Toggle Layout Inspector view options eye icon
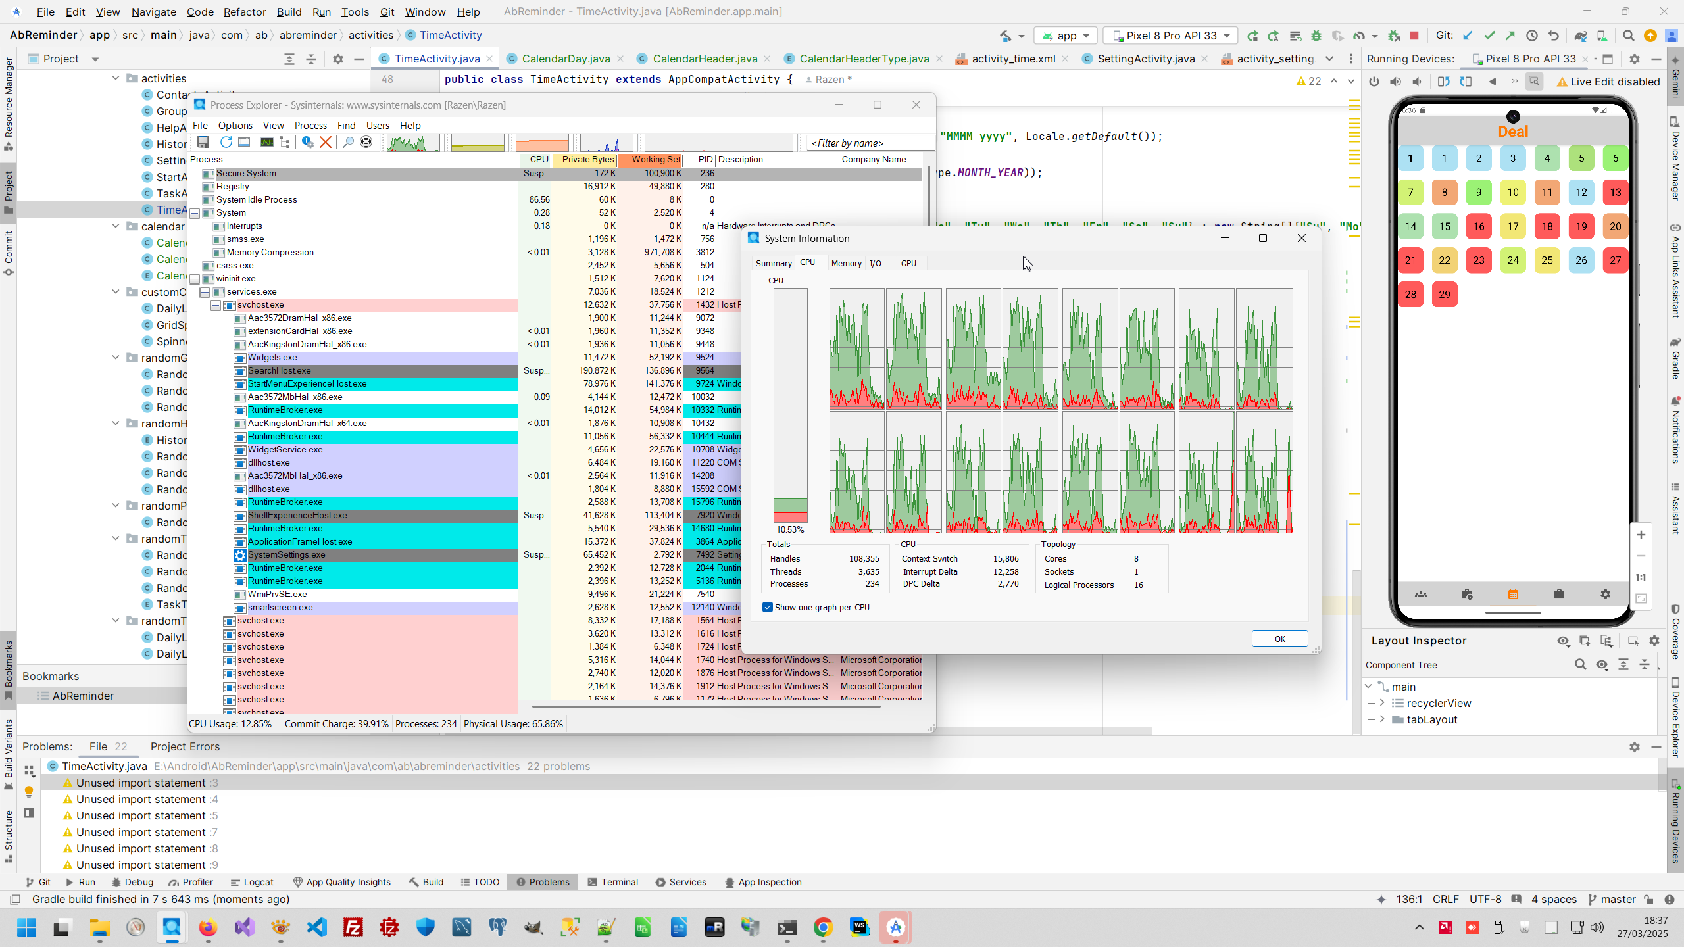This screenshot has width=1684, height=947. pos(1564,641)
